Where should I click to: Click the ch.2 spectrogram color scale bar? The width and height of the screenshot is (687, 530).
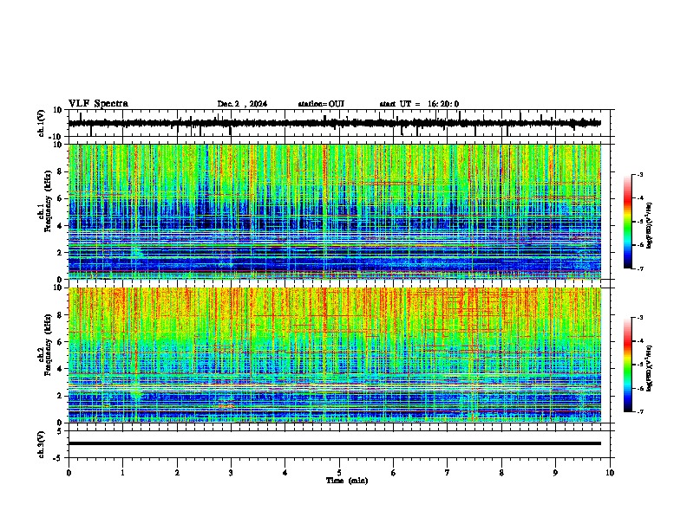pos(628,365)
